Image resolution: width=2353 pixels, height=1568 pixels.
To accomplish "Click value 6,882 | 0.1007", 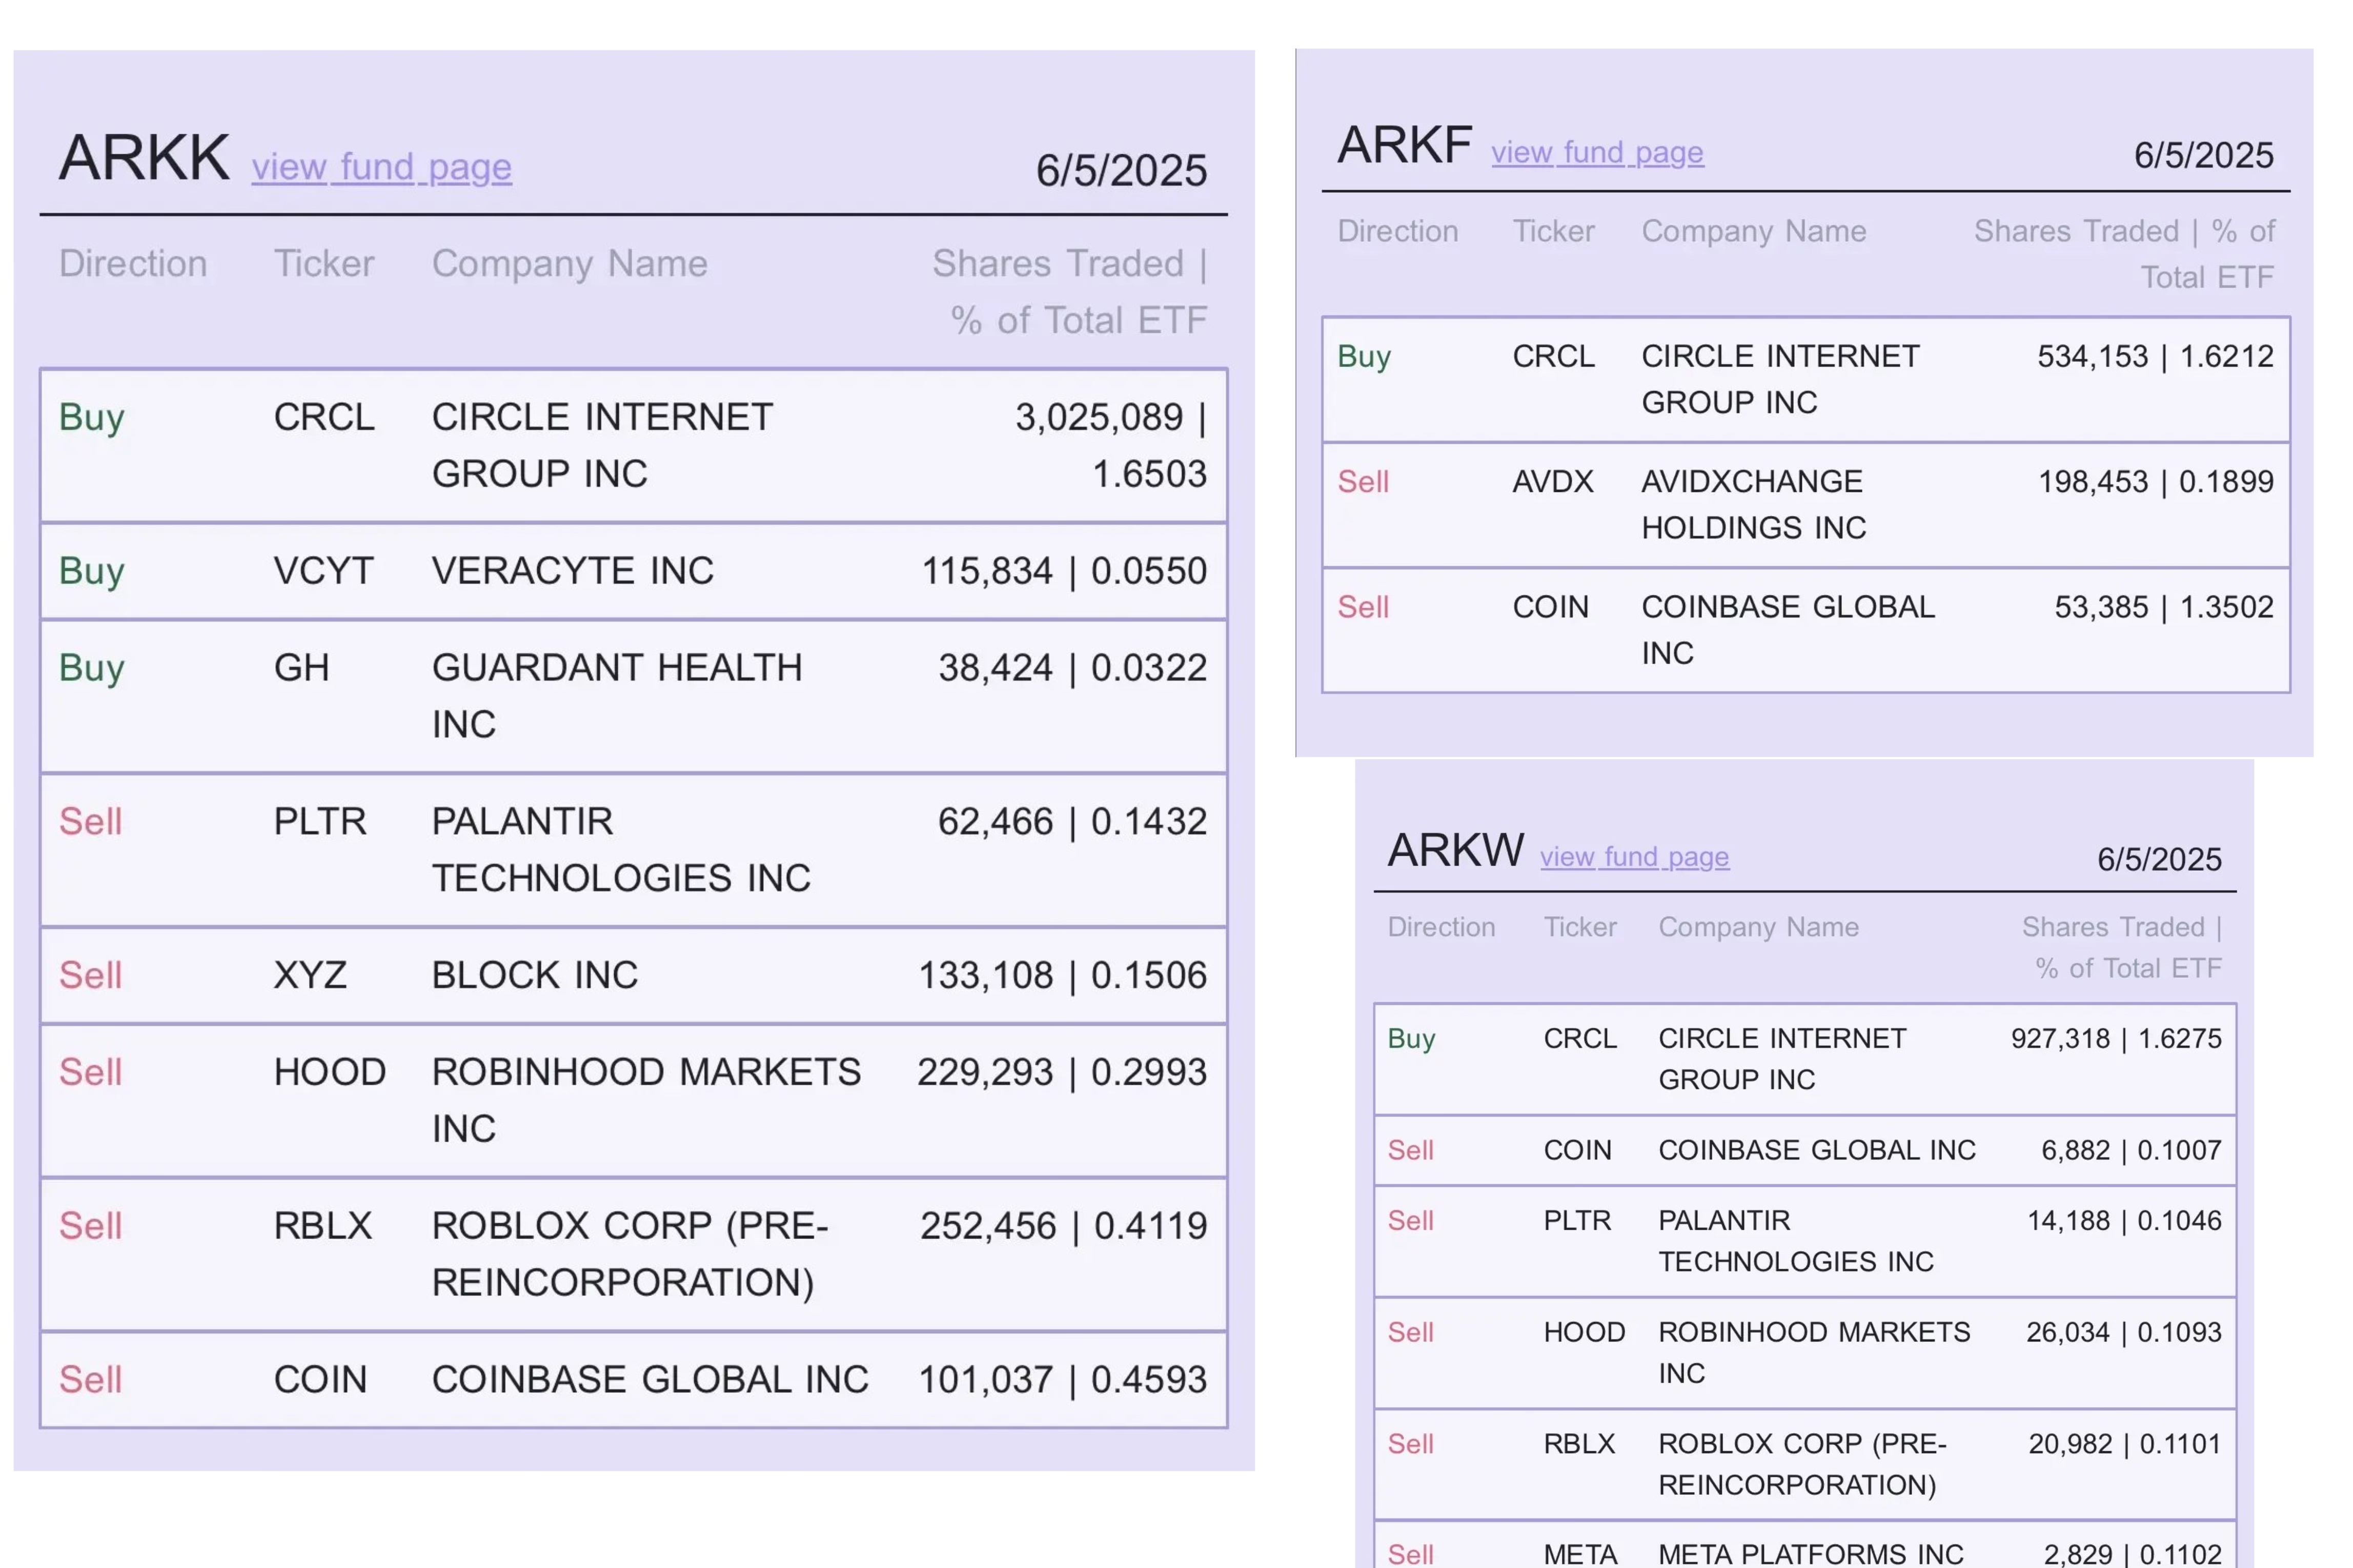I will coord(2131,1150).
